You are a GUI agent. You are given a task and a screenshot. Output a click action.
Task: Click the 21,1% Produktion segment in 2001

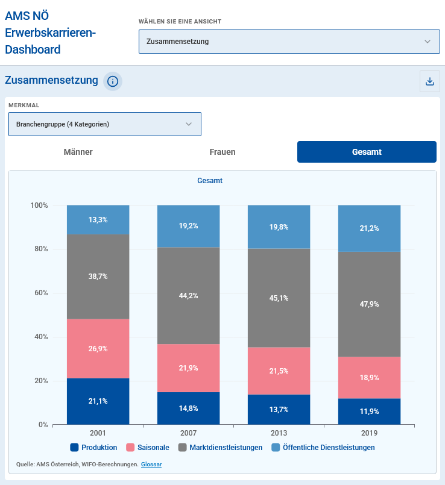pos(97,401)
